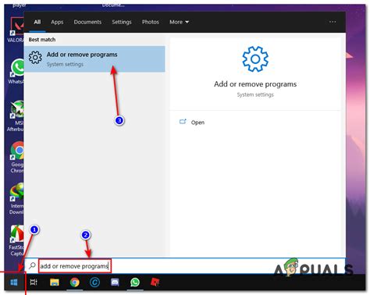Click large blue gear in preview pane
Screen dimensions: 370x295
click(255, 59)
